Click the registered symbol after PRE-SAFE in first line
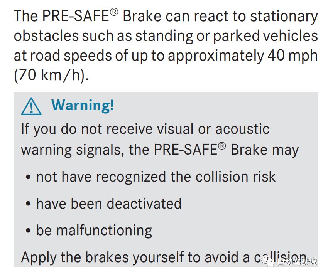The image size is (328, 276). point(114,12)
